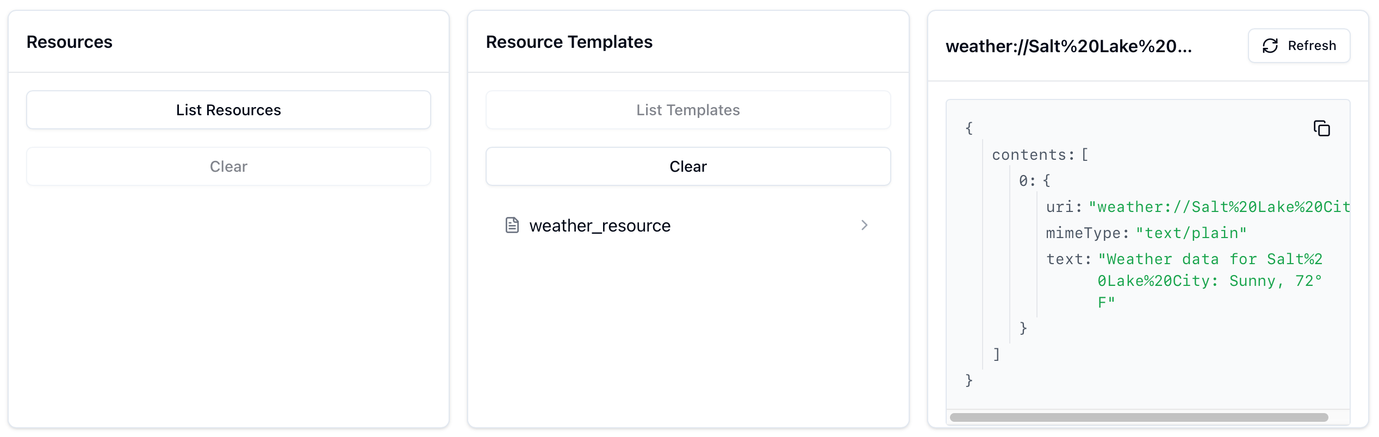Click the Resource Templates panel heading
The height and width of the screenshot is (437, 1379).
click(x=569, y=42)
